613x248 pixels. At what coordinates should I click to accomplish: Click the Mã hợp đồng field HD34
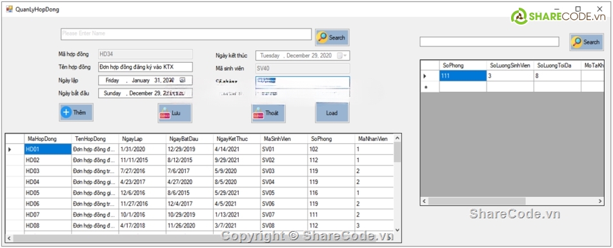point(145,54)
